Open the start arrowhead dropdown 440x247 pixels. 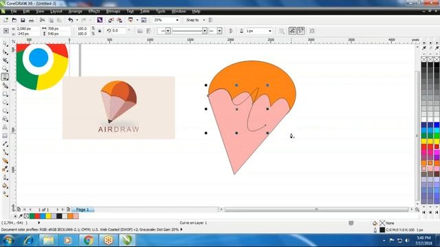(x=168, y=31)
